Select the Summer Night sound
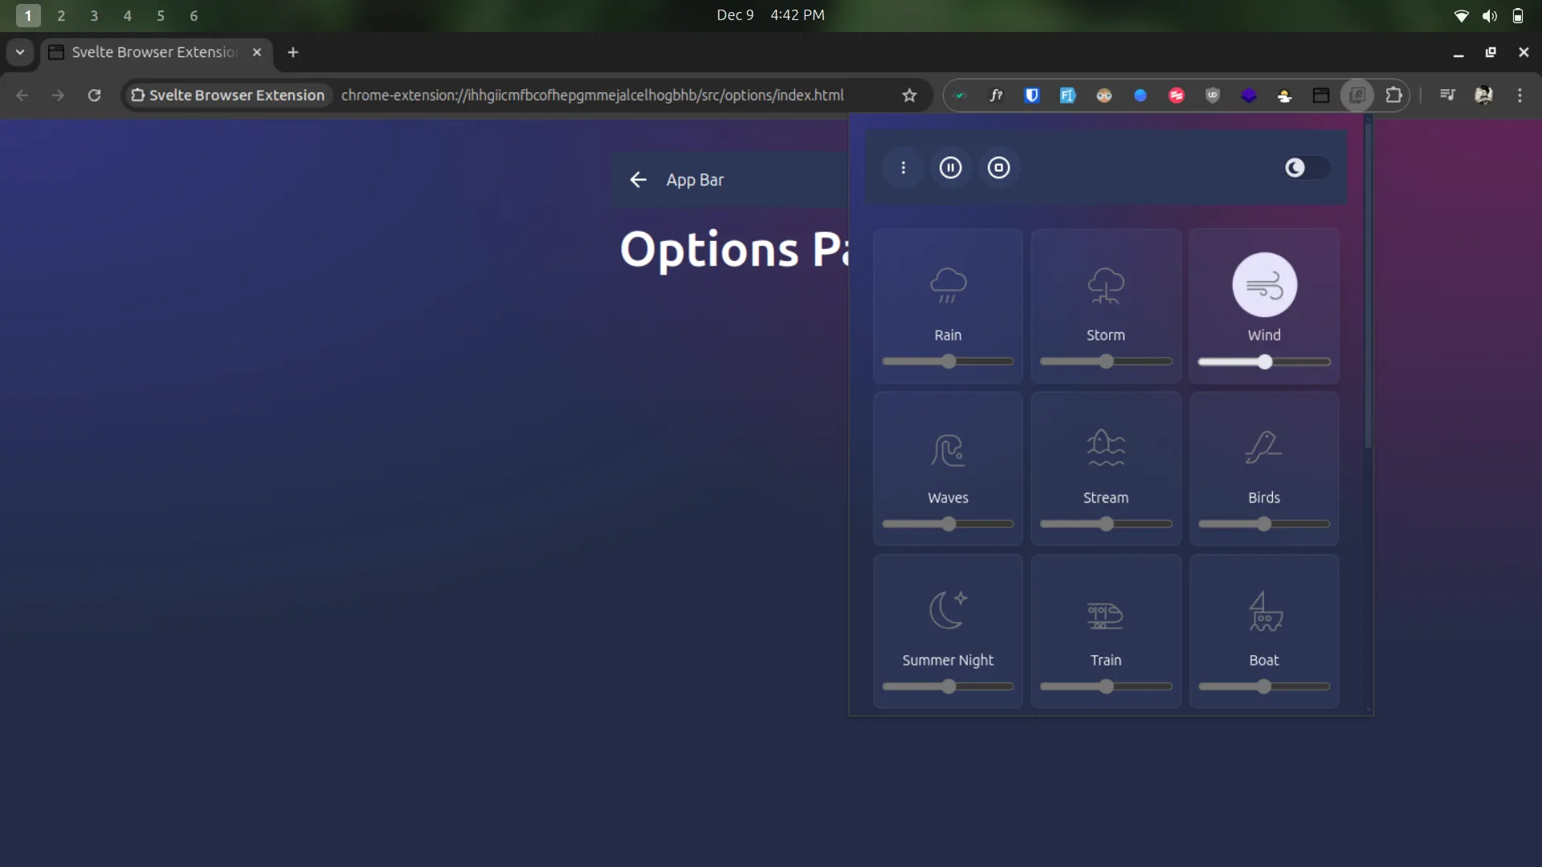Screen dimensions: 1542x867 point(947,630)
